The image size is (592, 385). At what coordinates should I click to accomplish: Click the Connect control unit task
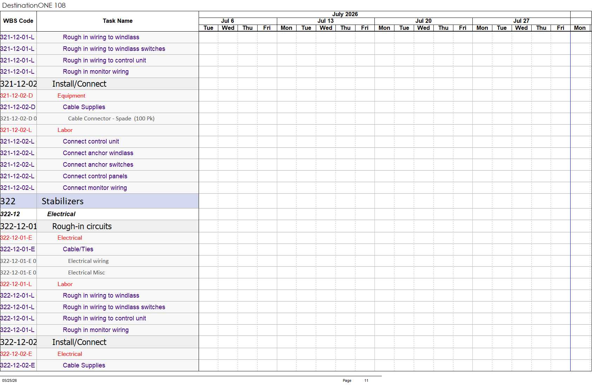click(91, 141)
